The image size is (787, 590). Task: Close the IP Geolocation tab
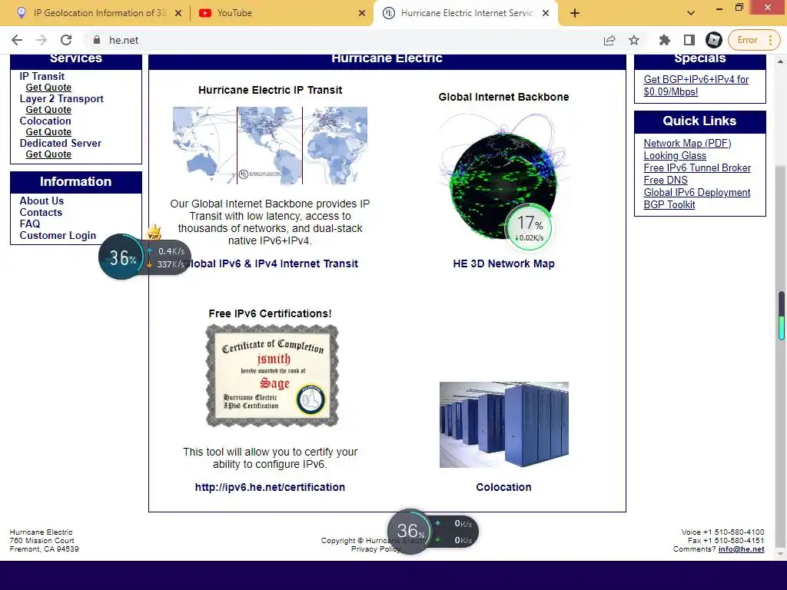pyautogui.click(x=178, y=13)
